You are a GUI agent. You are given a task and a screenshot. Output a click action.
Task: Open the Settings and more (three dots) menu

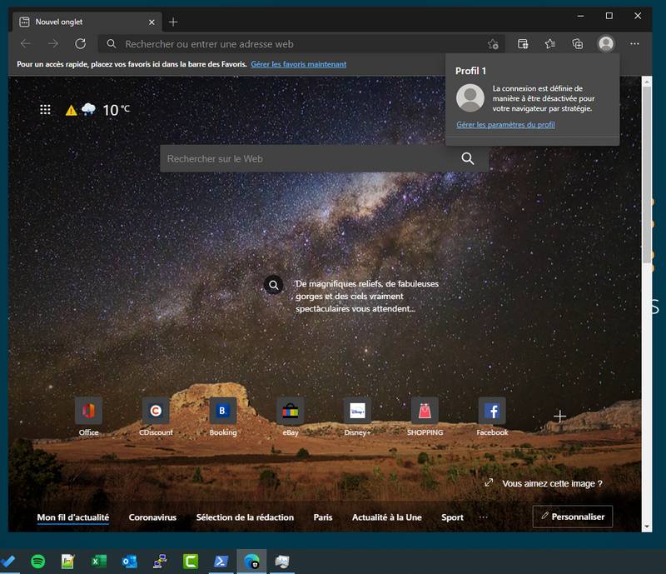[635, 44]
